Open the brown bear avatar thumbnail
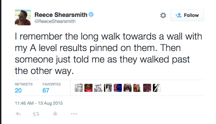The width and height of the screenshot is (216, 124). tap(88, 88)
